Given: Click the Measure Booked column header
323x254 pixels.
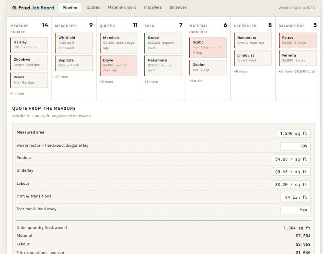Looking at the screenshot, I should click(x=19, y=29).
